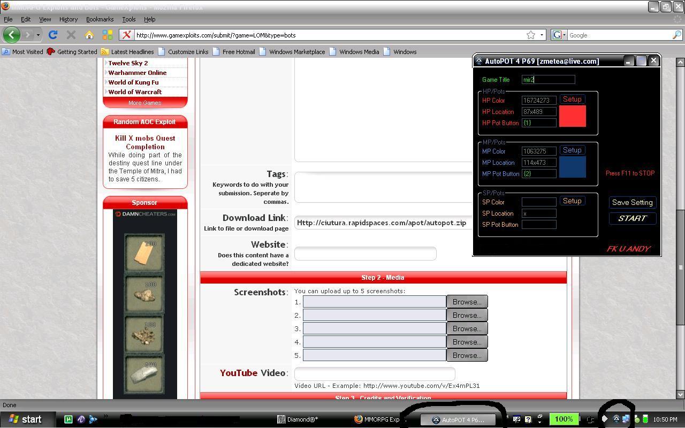Reload the page with the blue arrow

(x=52, y=35)
